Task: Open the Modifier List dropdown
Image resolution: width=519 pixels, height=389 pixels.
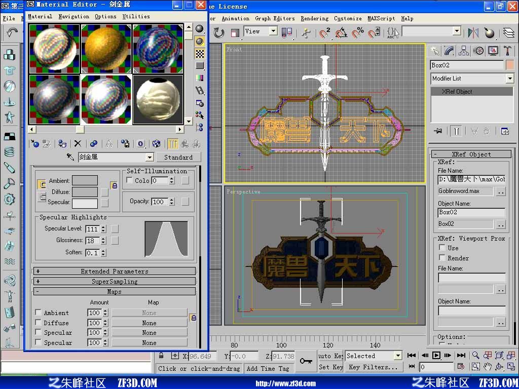Action: coord(510,79)
